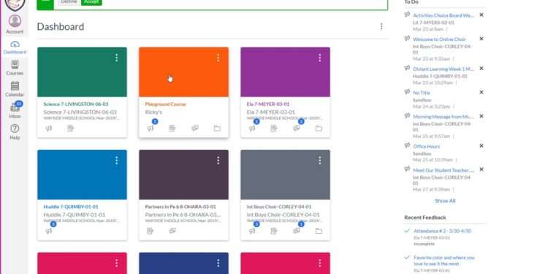The height and width of the screenshot is (274, 548).
Task: Open announcements icon on Playground Course card
Action: (151, 129)
